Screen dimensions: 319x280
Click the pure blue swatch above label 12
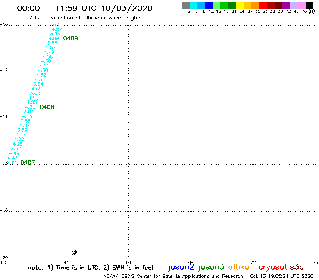tap(209, 5)
